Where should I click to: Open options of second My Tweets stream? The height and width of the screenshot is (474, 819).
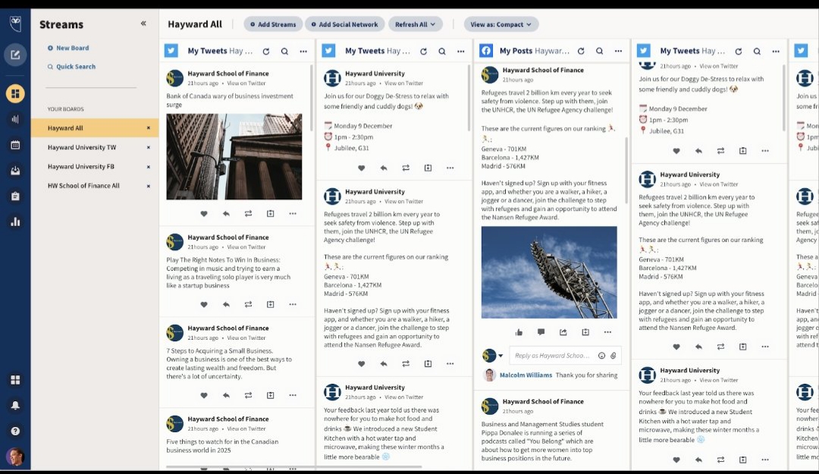(x=461, y=52)
